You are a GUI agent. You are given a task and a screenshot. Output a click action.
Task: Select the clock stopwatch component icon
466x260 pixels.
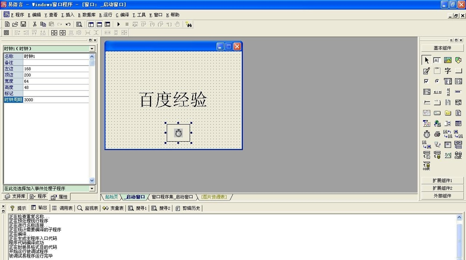pos(426,134)
